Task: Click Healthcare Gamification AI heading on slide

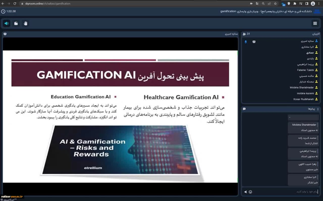Action: tap(181, 97)
